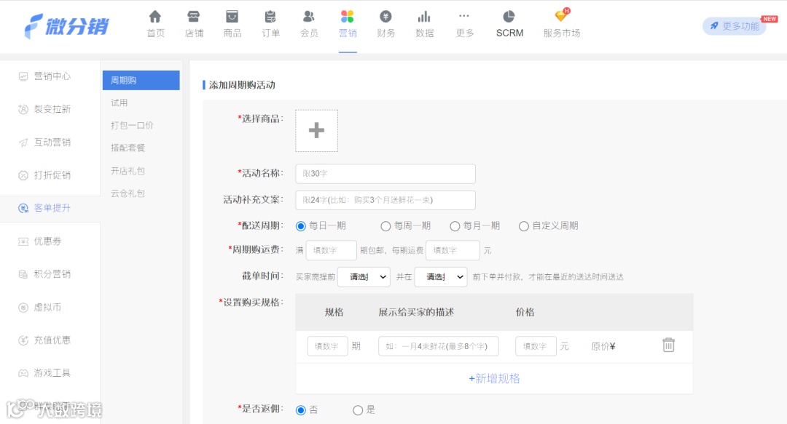Open the SCRM pie icon

click(x=509, y=17)
